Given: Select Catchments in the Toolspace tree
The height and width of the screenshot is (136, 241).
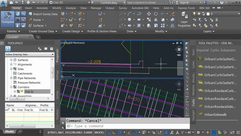Looking at the screenshot, I should click(x=25, y=74).
